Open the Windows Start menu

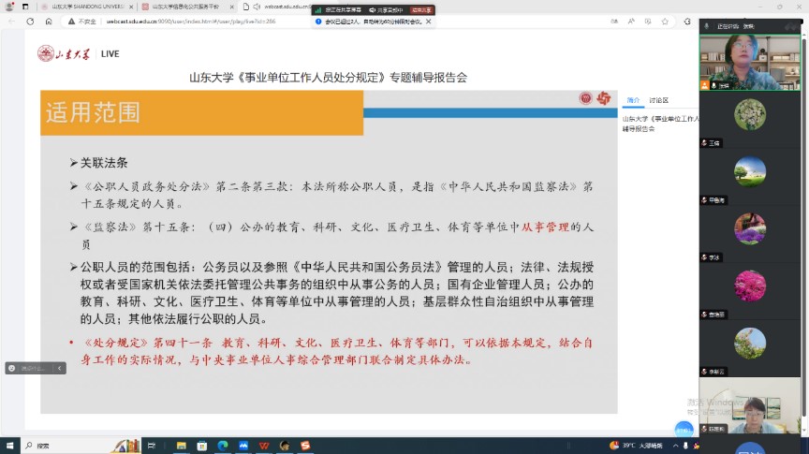coord(9,446)
